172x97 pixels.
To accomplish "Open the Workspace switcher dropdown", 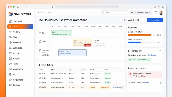I will pyautogui.click(x=141, y=12).
